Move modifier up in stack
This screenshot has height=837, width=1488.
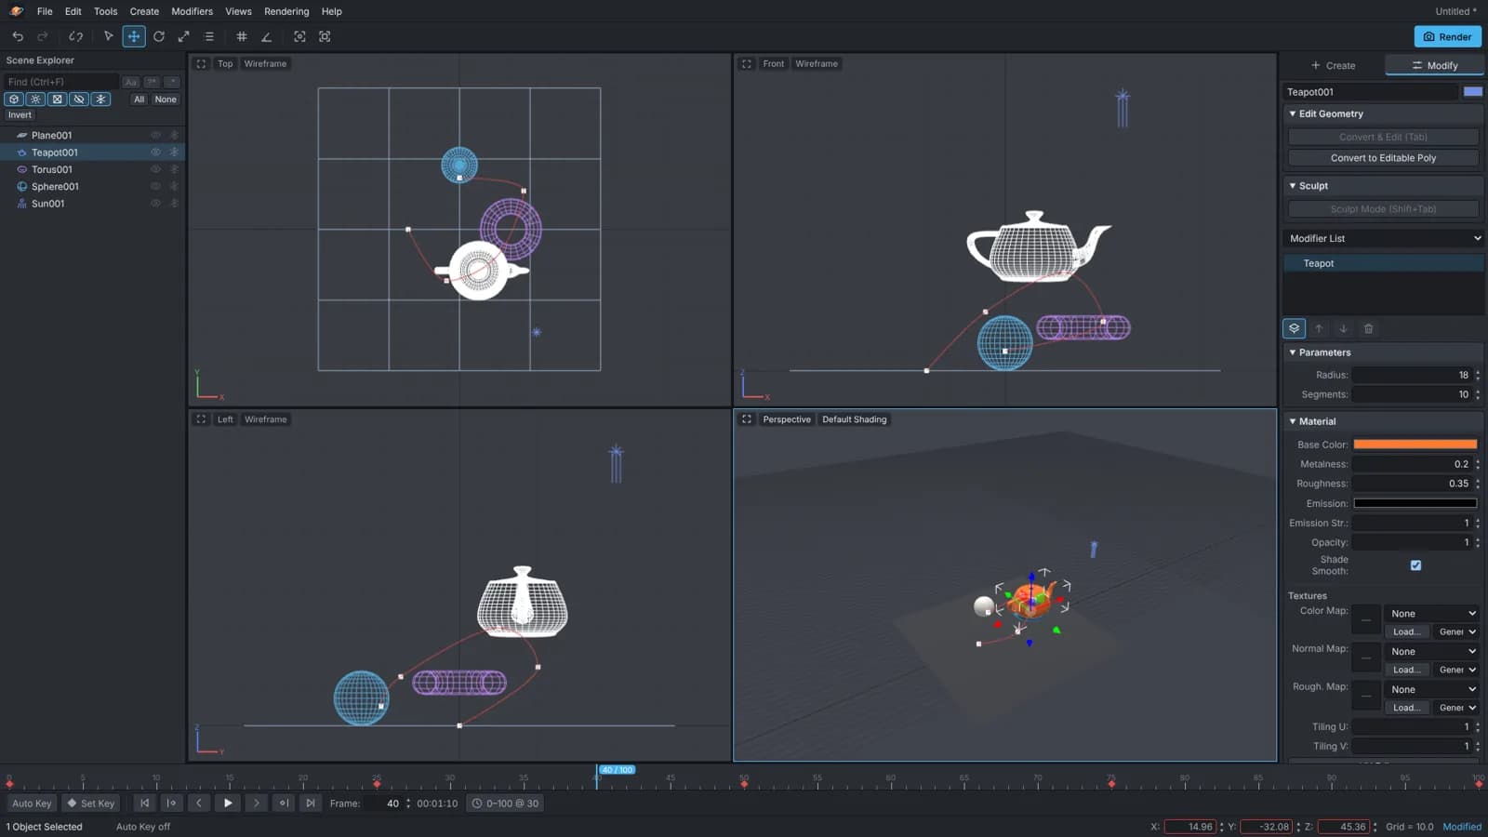point(1319,328)
